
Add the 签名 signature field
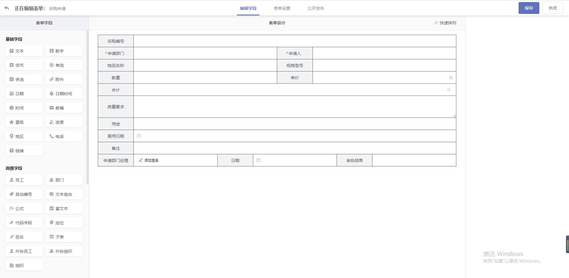point(24,237)
